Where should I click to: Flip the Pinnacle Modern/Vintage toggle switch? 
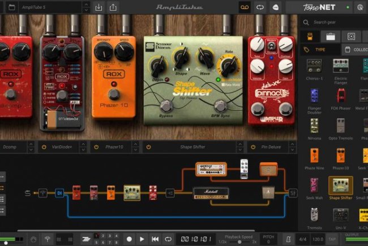click(272, 47)
